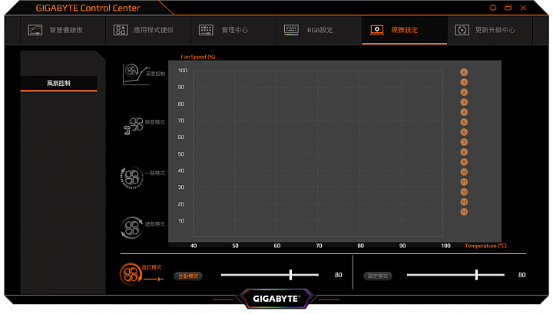The height and width of the screenshot is (314, 553).
Task: Select the 一般模式 normal fan icon
Action: (132, 177)
